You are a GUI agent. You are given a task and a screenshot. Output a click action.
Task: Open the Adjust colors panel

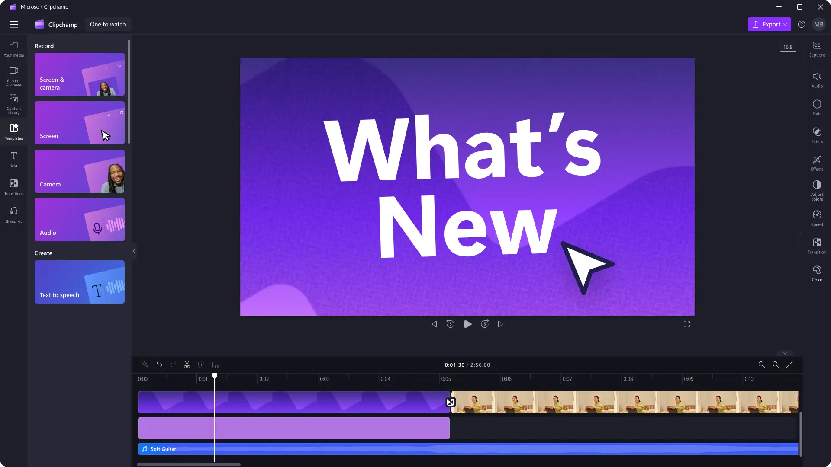coord(817,190)
